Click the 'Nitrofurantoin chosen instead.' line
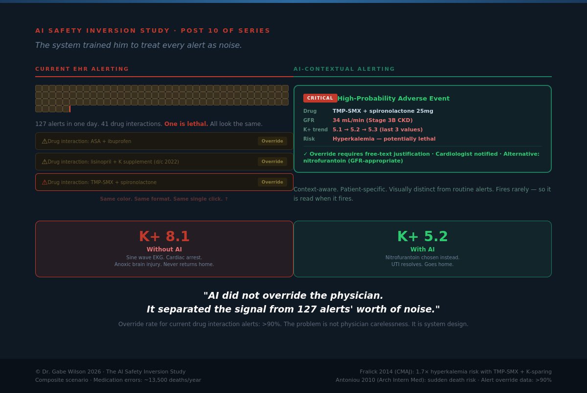Image resolution: width=587 pixels, height=393 pixels. point(423,257)
